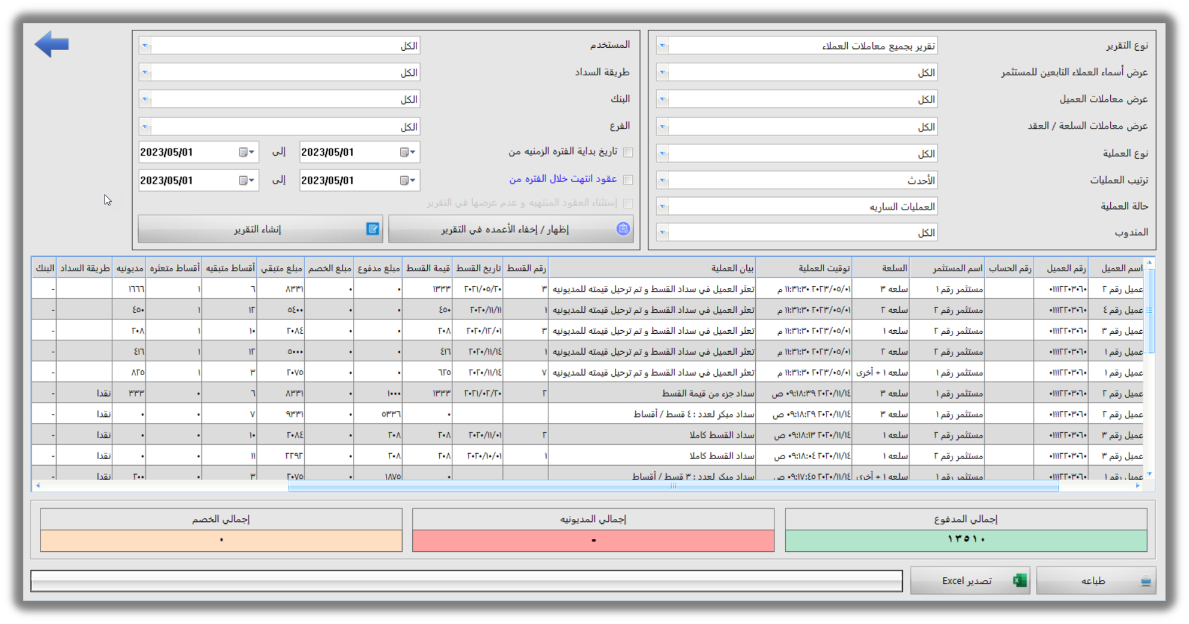Expand the 'المندوب' dropdown

click(x=663, y=232)
